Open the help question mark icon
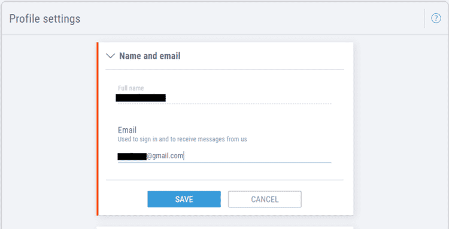 436,19
